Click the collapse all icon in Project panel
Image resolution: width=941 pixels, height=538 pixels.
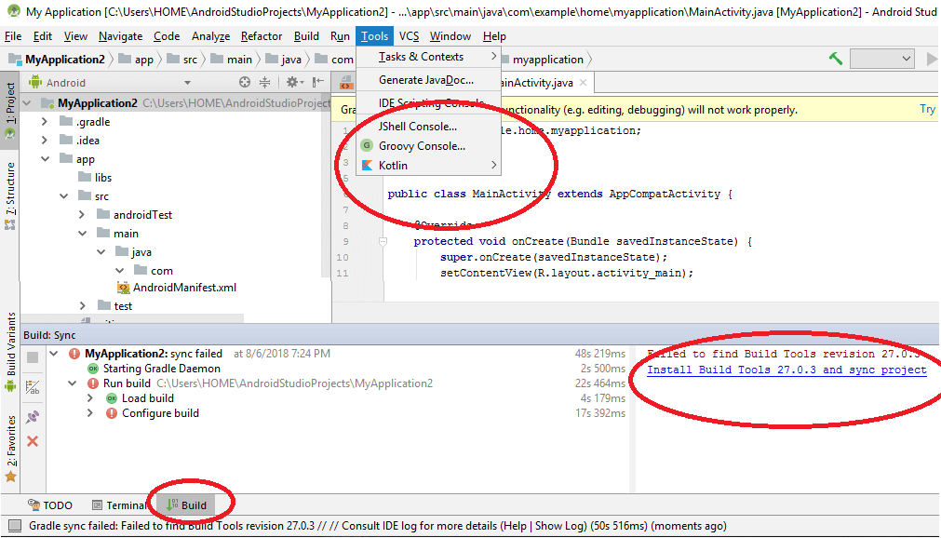[x=264, y=82]
